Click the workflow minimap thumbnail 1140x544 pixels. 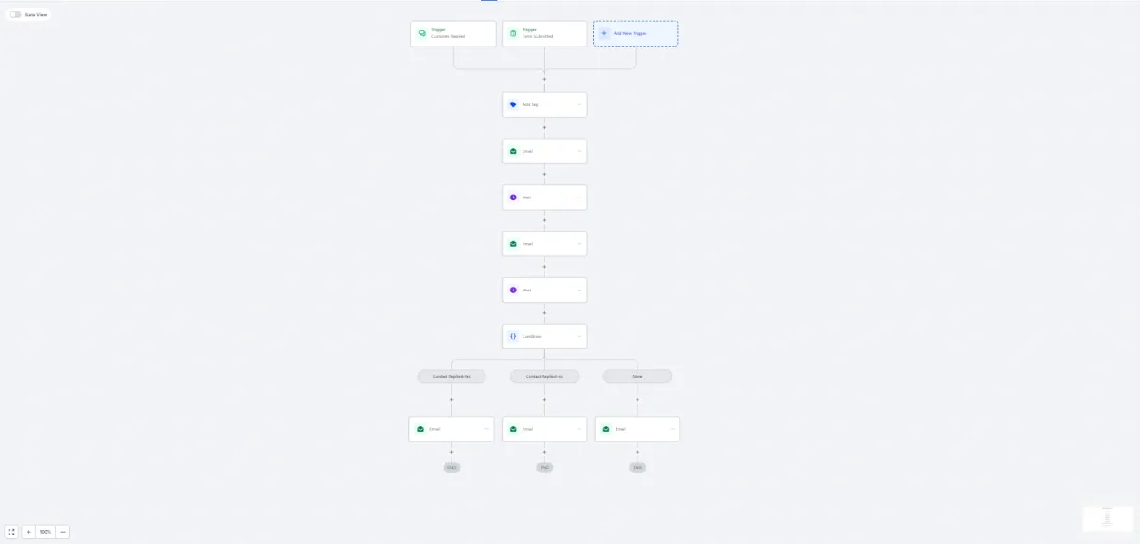point(1107,518)
